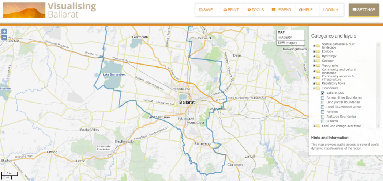
Task: Click the Snake Valley map label
Action: pyautogui.click(x=90, y=130)
